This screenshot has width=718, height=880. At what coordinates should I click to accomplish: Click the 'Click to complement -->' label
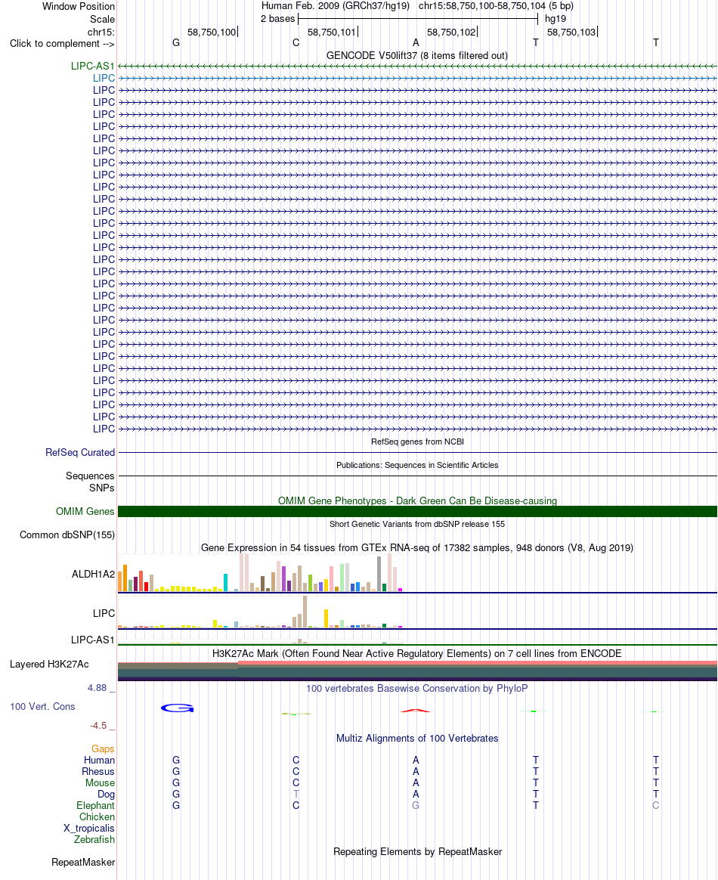62,43
